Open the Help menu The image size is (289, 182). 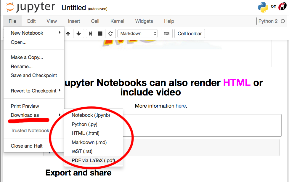(x=169, y=21)
